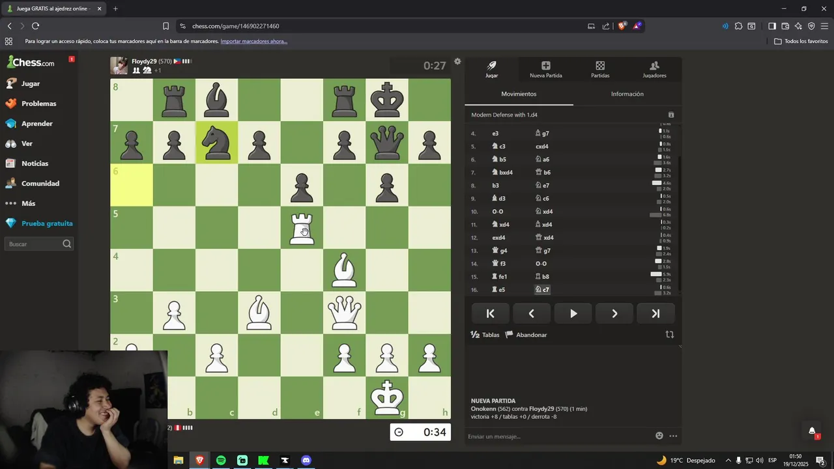Image resolution: width=834 pixels, height=469 pixels.
Task: Select the Jugar rocket tab
Action: [492, 69]
